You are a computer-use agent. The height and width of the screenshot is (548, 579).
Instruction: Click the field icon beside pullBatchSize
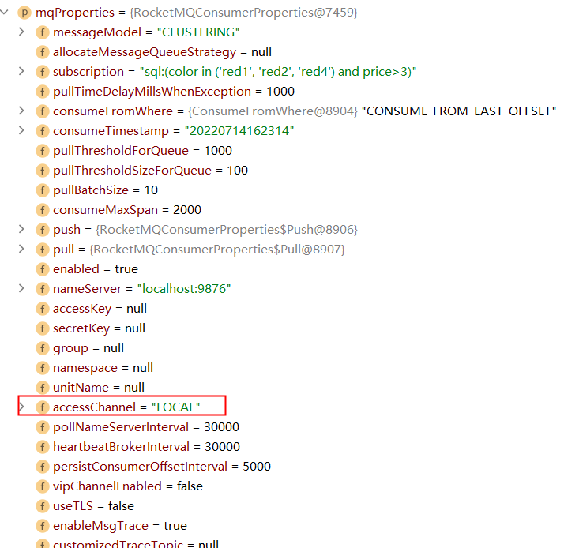[43, 190]
